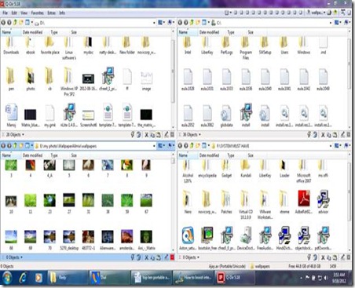Select the Nero folder
355x288 pixels.
pos(188,202)
